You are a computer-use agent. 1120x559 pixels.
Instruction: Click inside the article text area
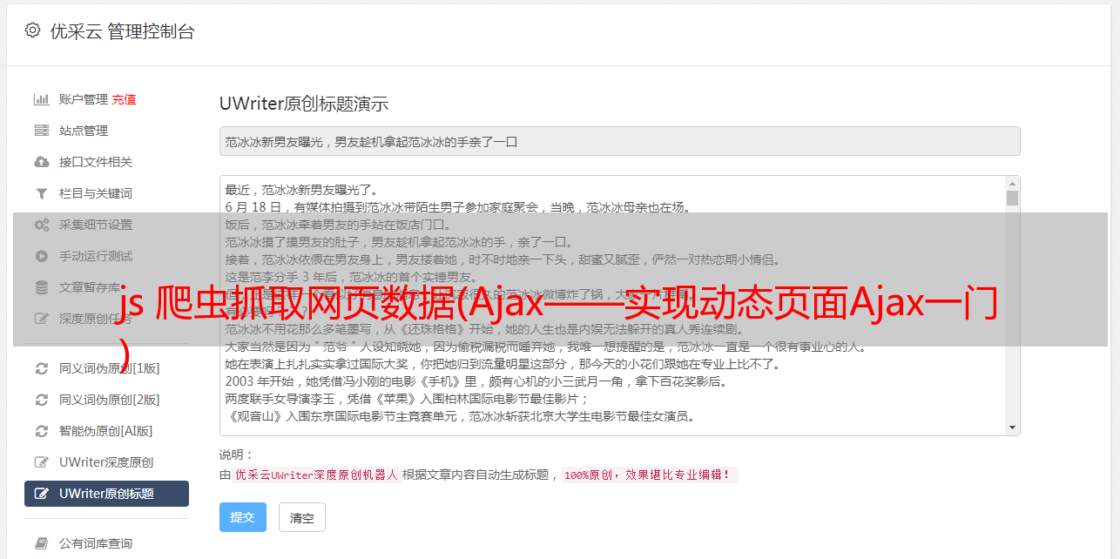coord(613,306)
